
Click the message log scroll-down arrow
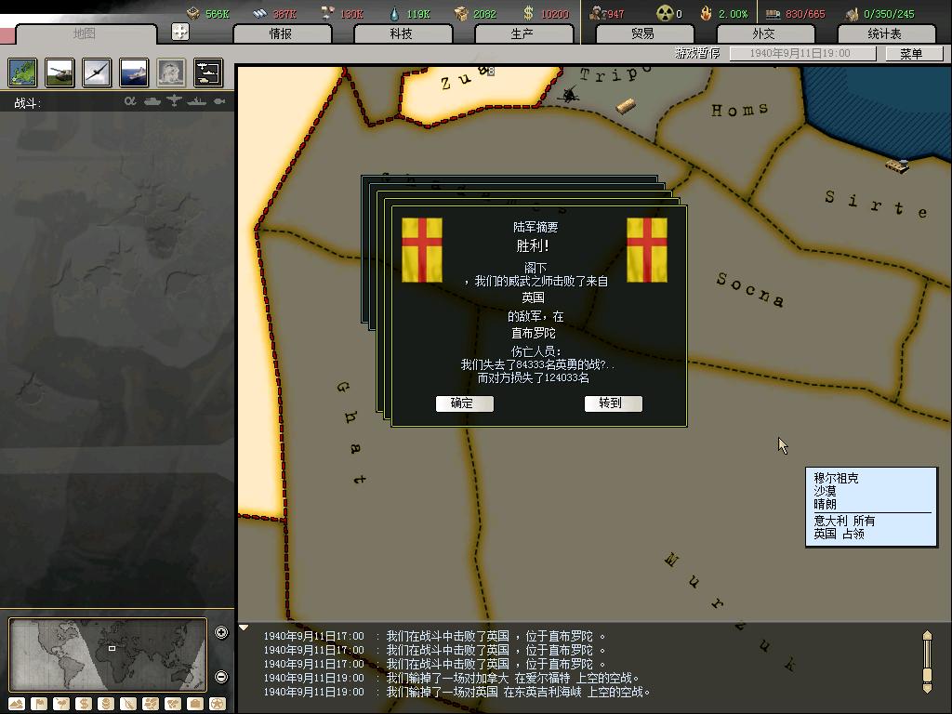[x=927, y=689]
